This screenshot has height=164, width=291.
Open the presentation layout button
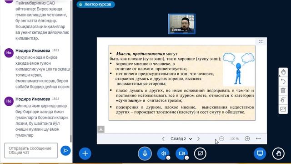coord(260,154)
